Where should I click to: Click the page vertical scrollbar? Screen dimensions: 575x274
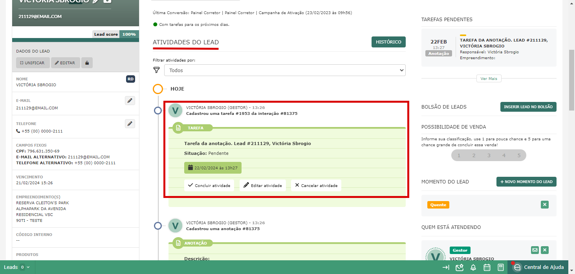572,81
